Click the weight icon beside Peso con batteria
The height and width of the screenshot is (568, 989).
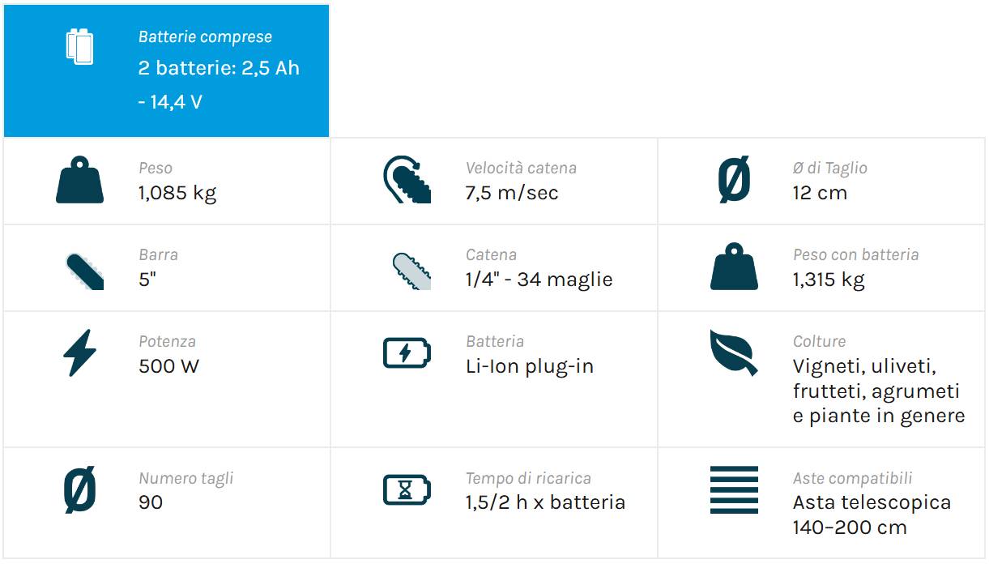click(x=734, y=267)
